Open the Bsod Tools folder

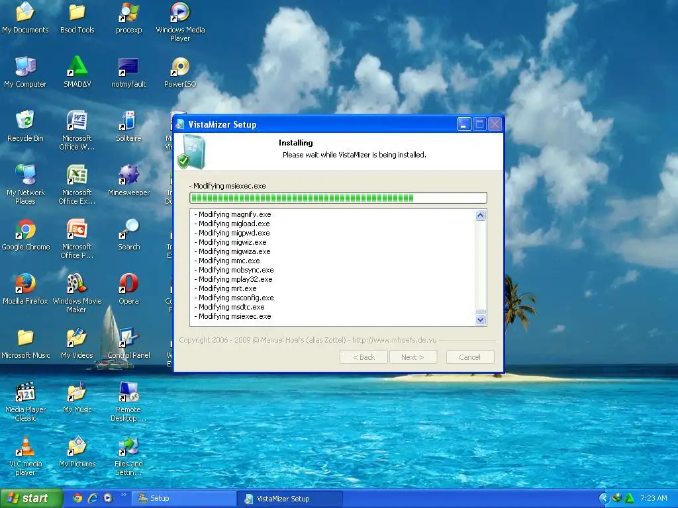pos(77,18)
